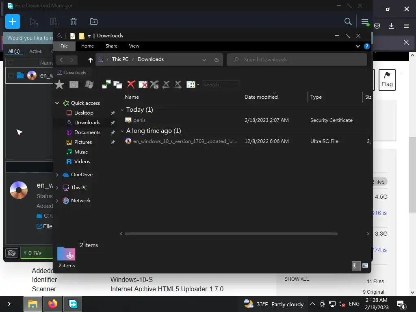Collapse the Quick access tree node
The height and width of the screenshot is (312, 416).
pyautogui.click(x=57, y=103)
